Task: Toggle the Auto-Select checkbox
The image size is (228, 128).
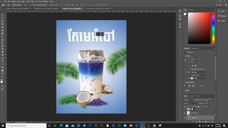Action: [14, 5]
